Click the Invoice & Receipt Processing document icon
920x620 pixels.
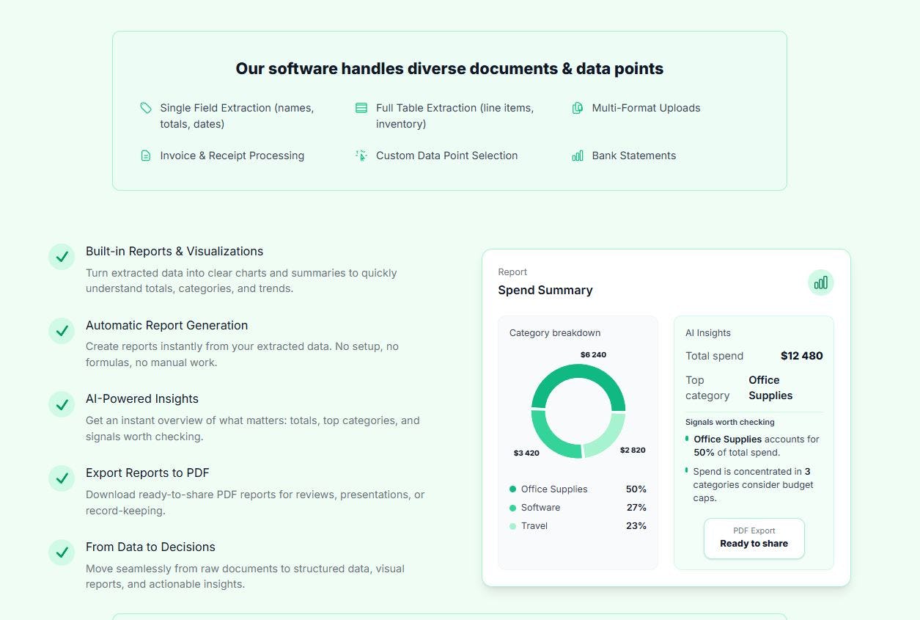click(145, 155)
